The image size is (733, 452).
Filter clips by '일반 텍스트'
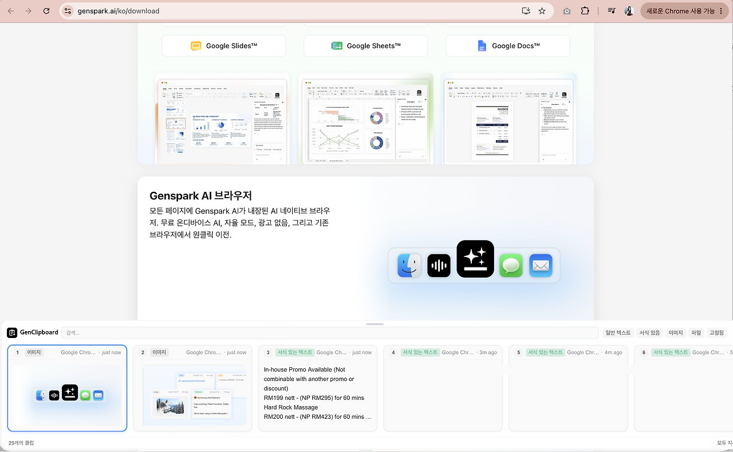click(x=618, y=333)
